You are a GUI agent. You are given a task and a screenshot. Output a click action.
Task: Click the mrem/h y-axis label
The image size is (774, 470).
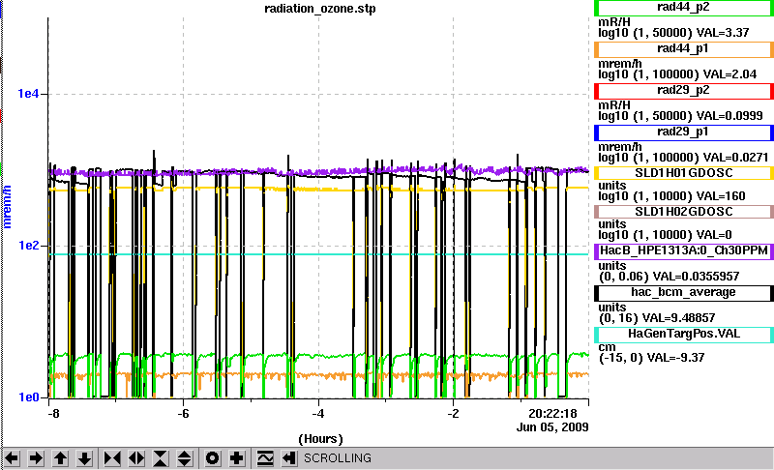[x=8, y=207]
